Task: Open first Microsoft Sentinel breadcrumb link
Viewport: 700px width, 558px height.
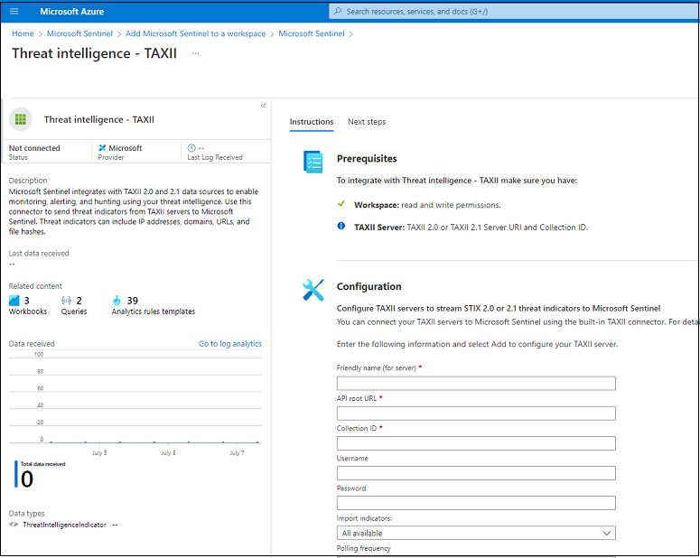Action: tap(79, 33)
